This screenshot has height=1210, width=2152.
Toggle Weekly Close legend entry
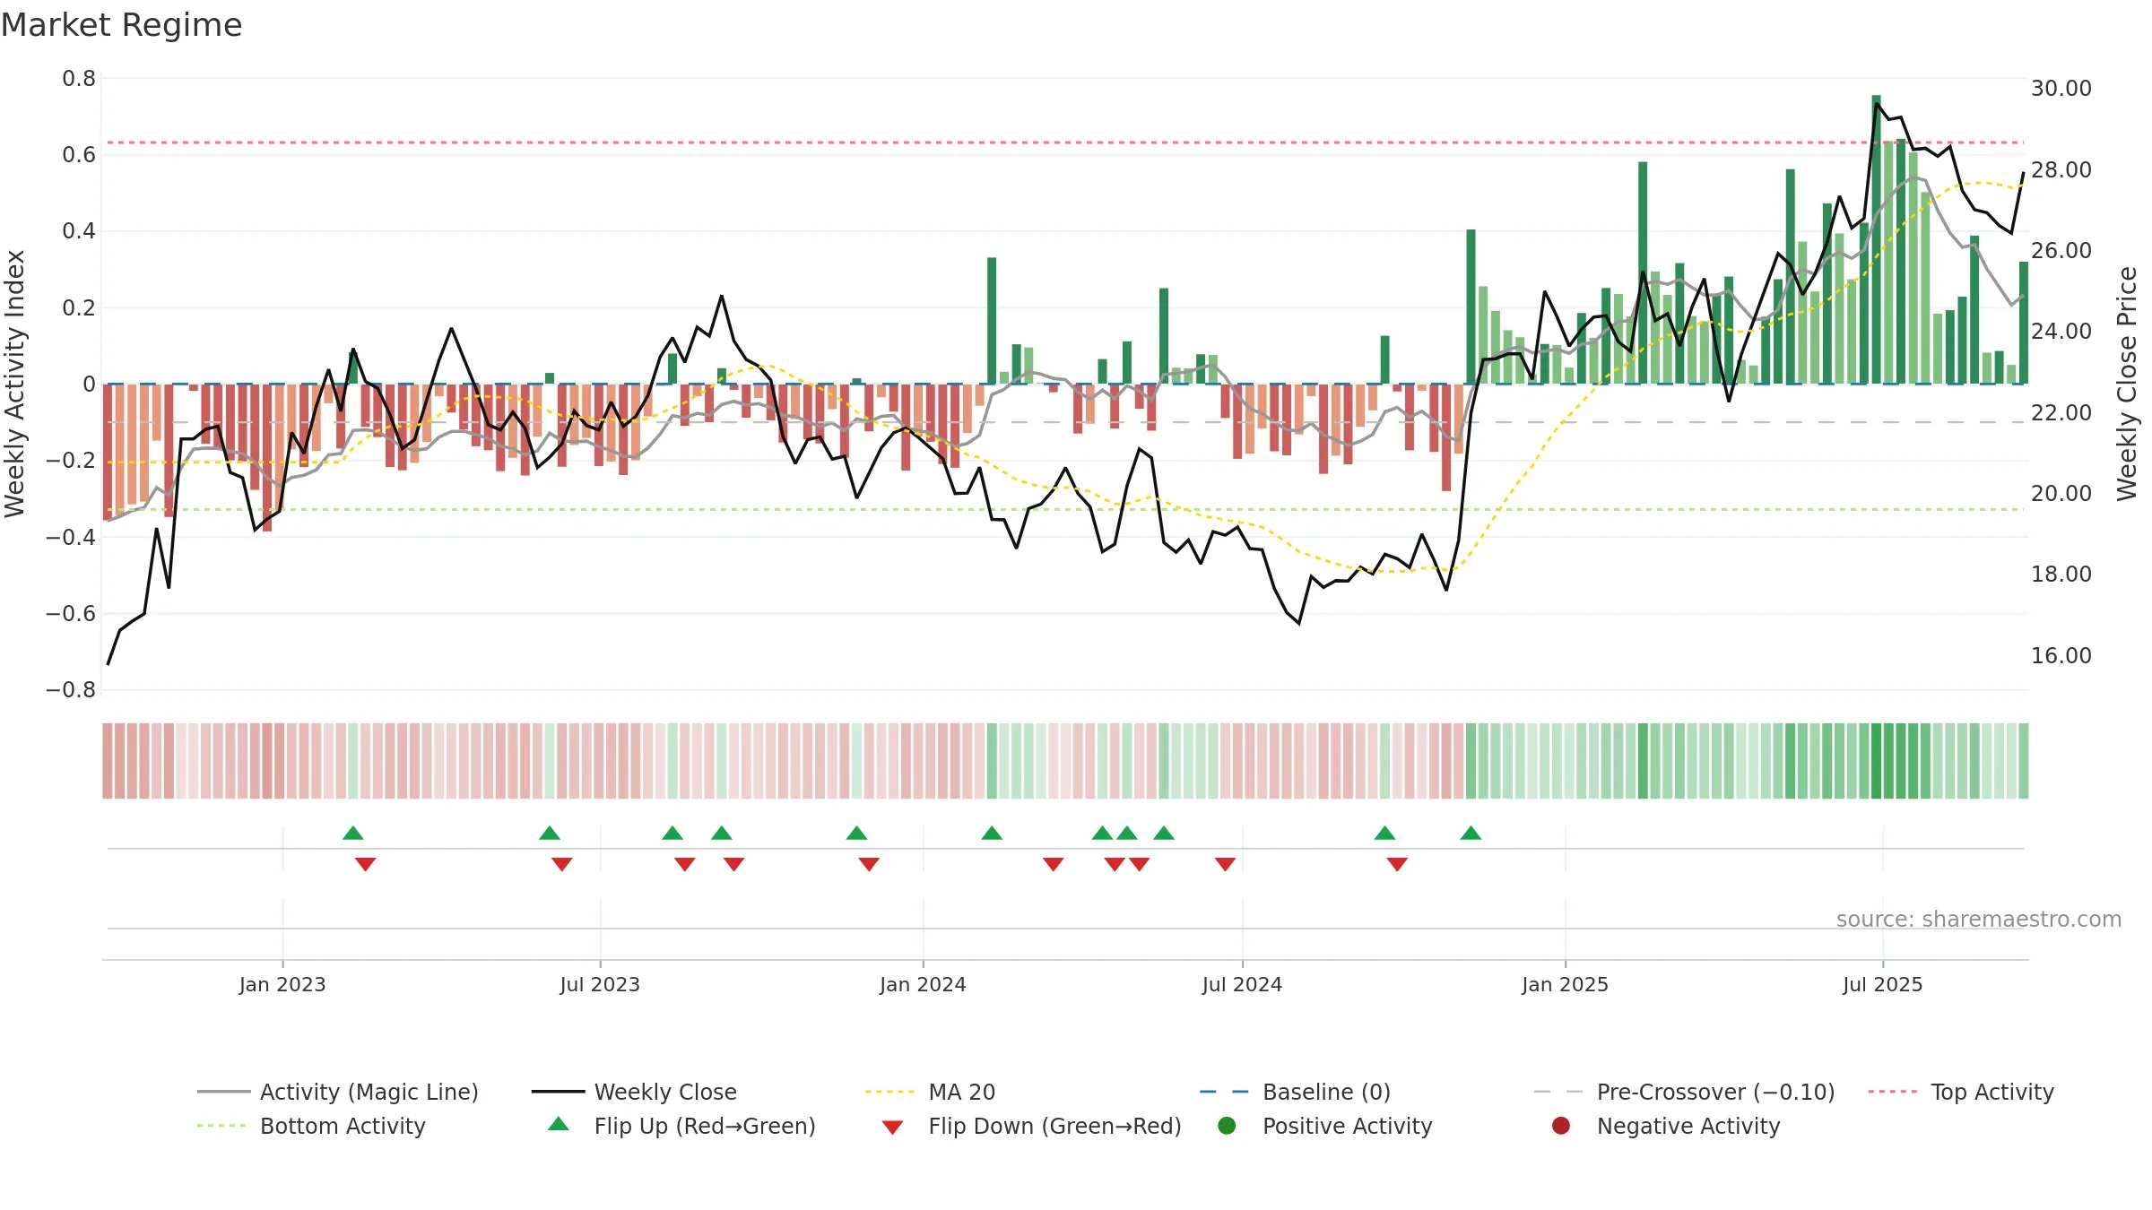tap(634, 1092)
